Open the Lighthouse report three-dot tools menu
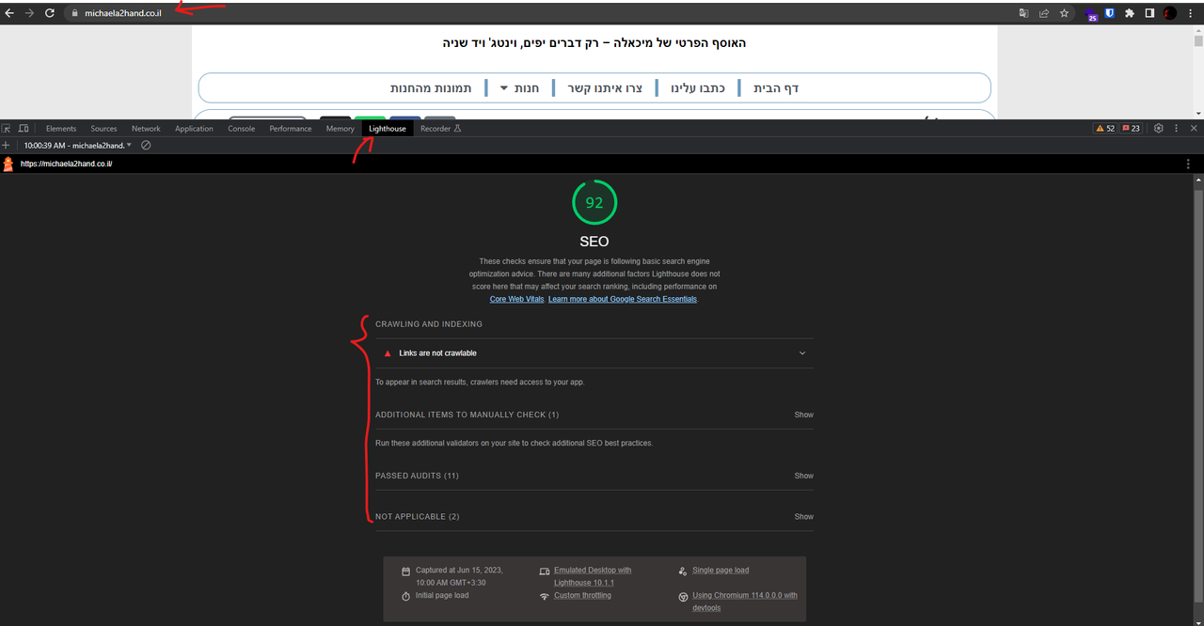 1189,164
